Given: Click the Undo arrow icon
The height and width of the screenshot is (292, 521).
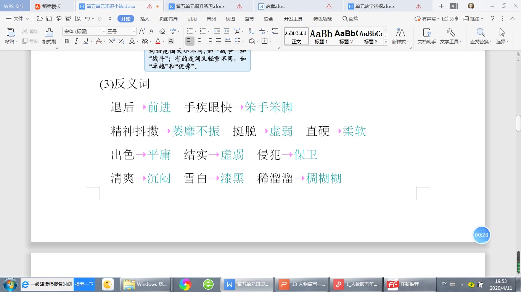Looking at the screenshot, I should [x=87, y=19].
